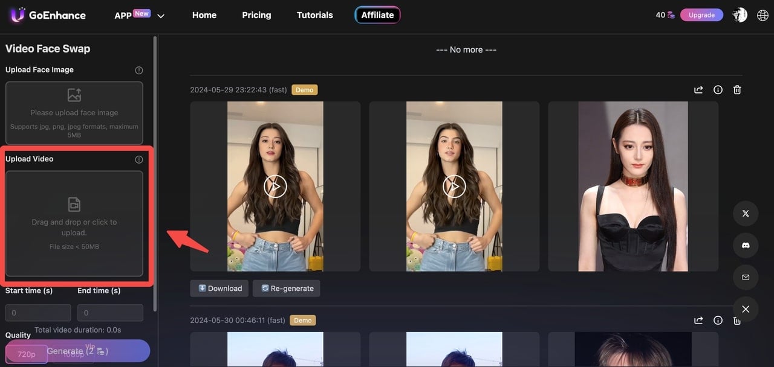Delete the 2024-05-30 00:46:11 result
774x367 pixels.
tap(737, 321)
